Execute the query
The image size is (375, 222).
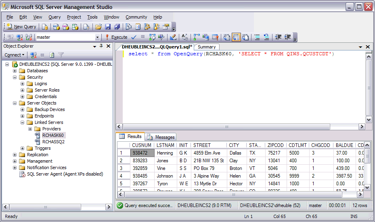[x=117, y=37]
